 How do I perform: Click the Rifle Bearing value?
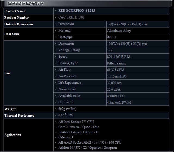click(x=116, y=63)
